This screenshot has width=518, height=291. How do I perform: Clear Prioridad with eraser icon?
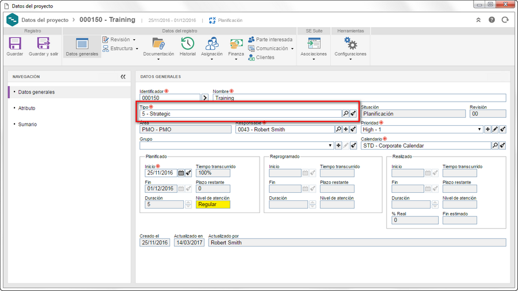click(x=502, y=129)
